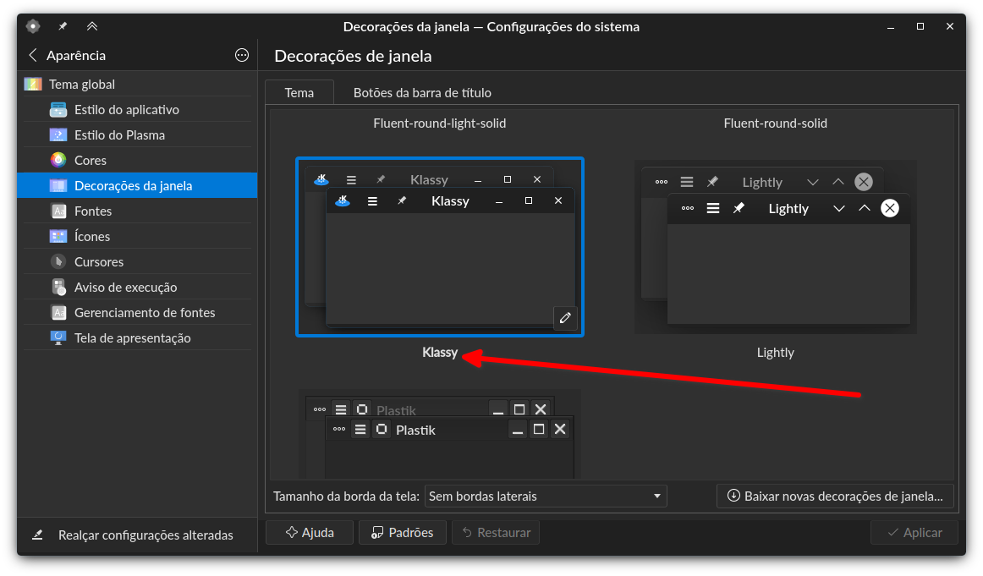Maximize the system settings window

[920, 26]
